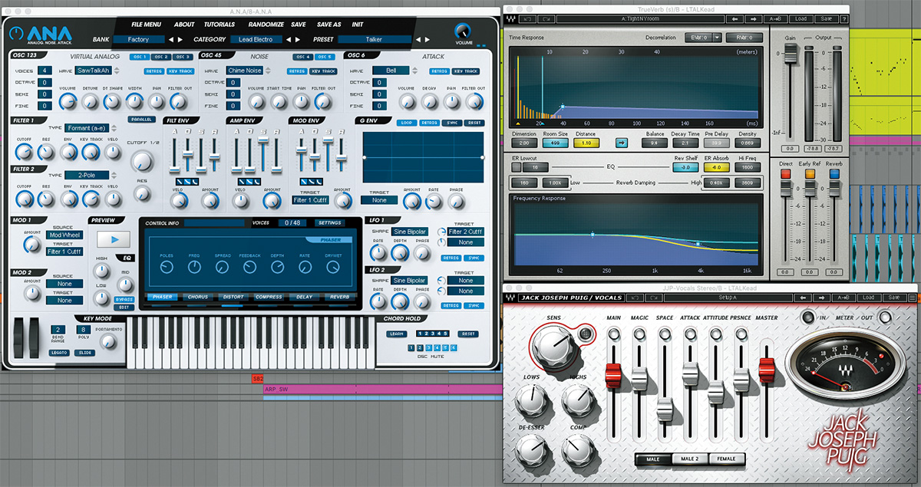The height and width of the screenshot is (487, 921).
Task: Click the TrueVerb Gain fader
Action: (789, 53)
